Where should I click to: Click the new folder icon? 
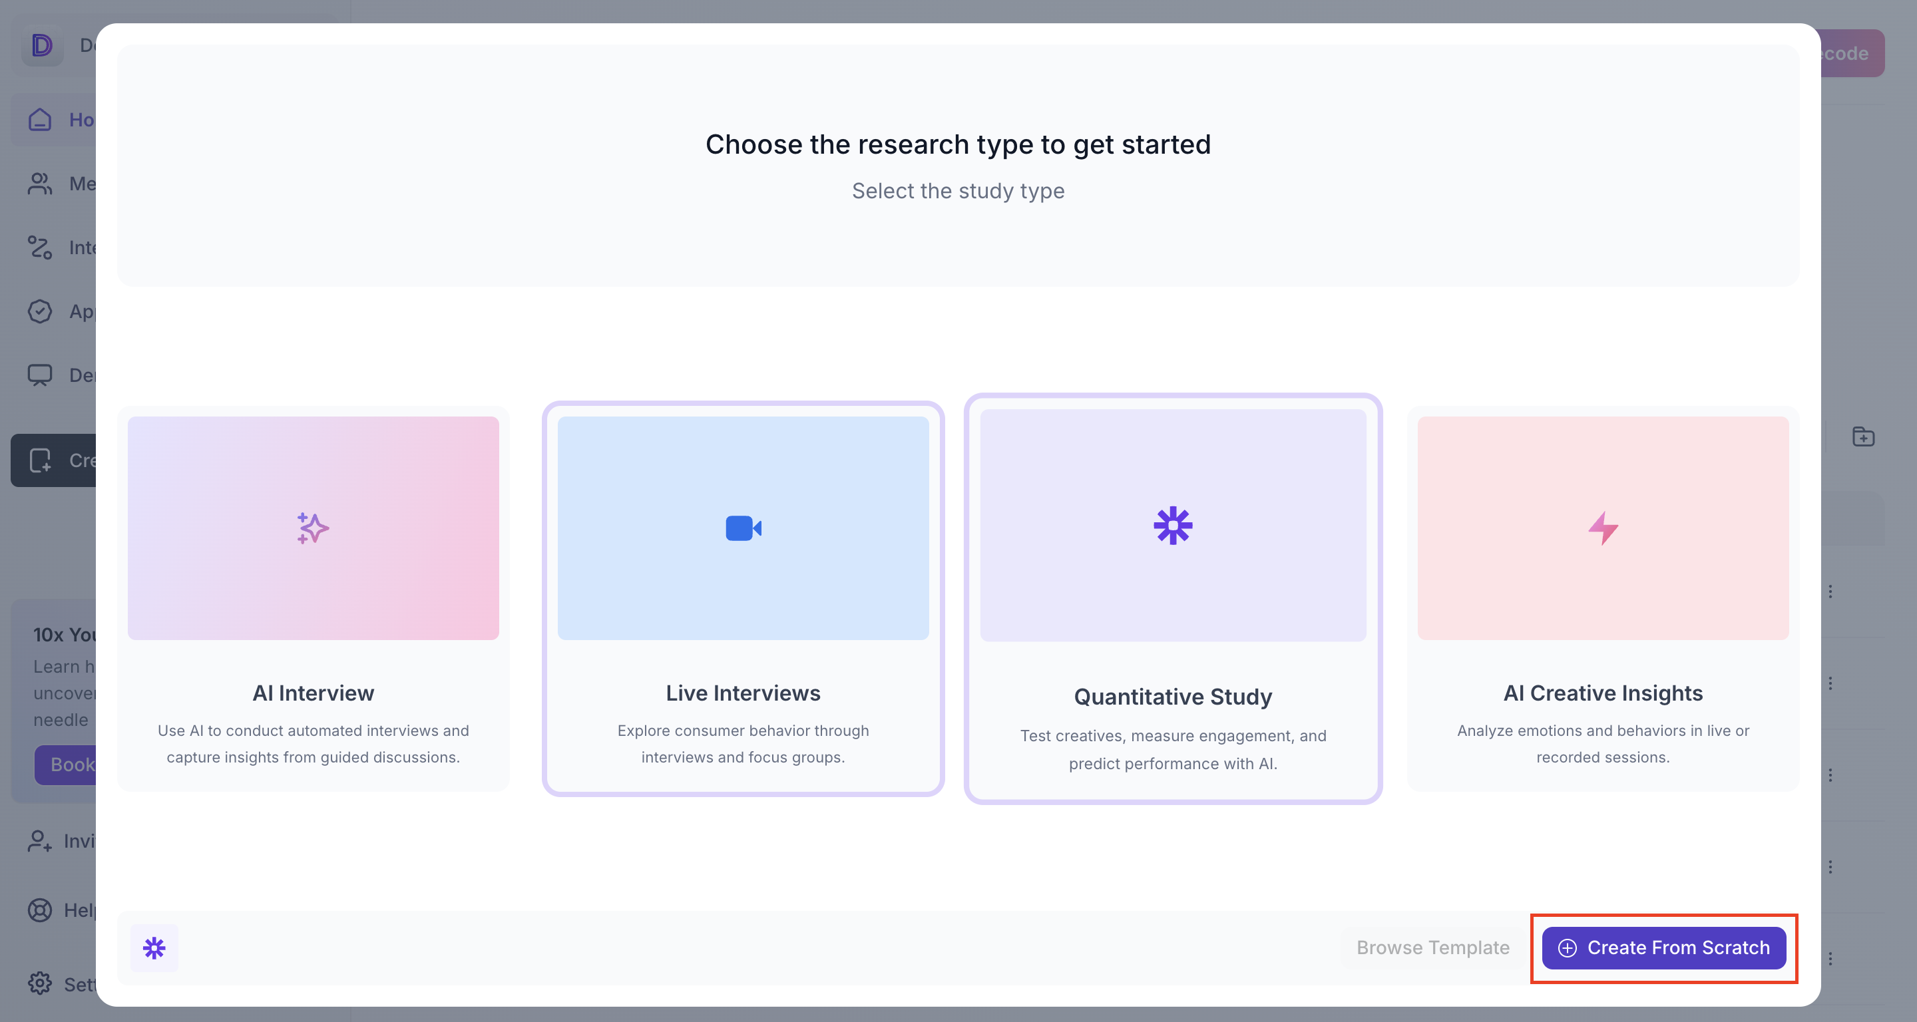[1862, 436]
